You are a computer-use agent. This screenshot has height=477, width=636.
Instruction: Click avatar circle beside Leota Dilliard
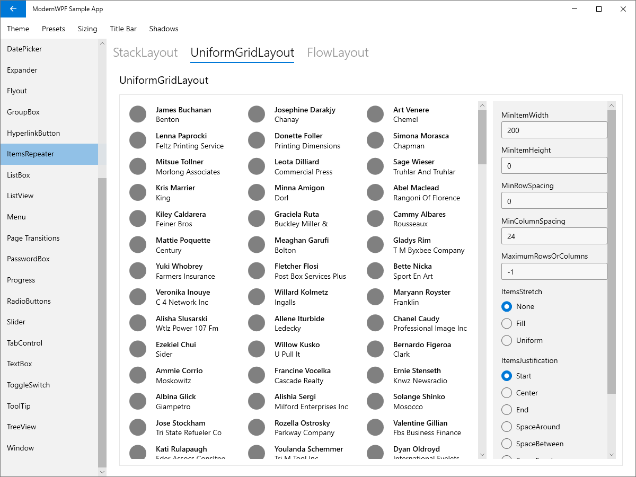tap(257, 166)
